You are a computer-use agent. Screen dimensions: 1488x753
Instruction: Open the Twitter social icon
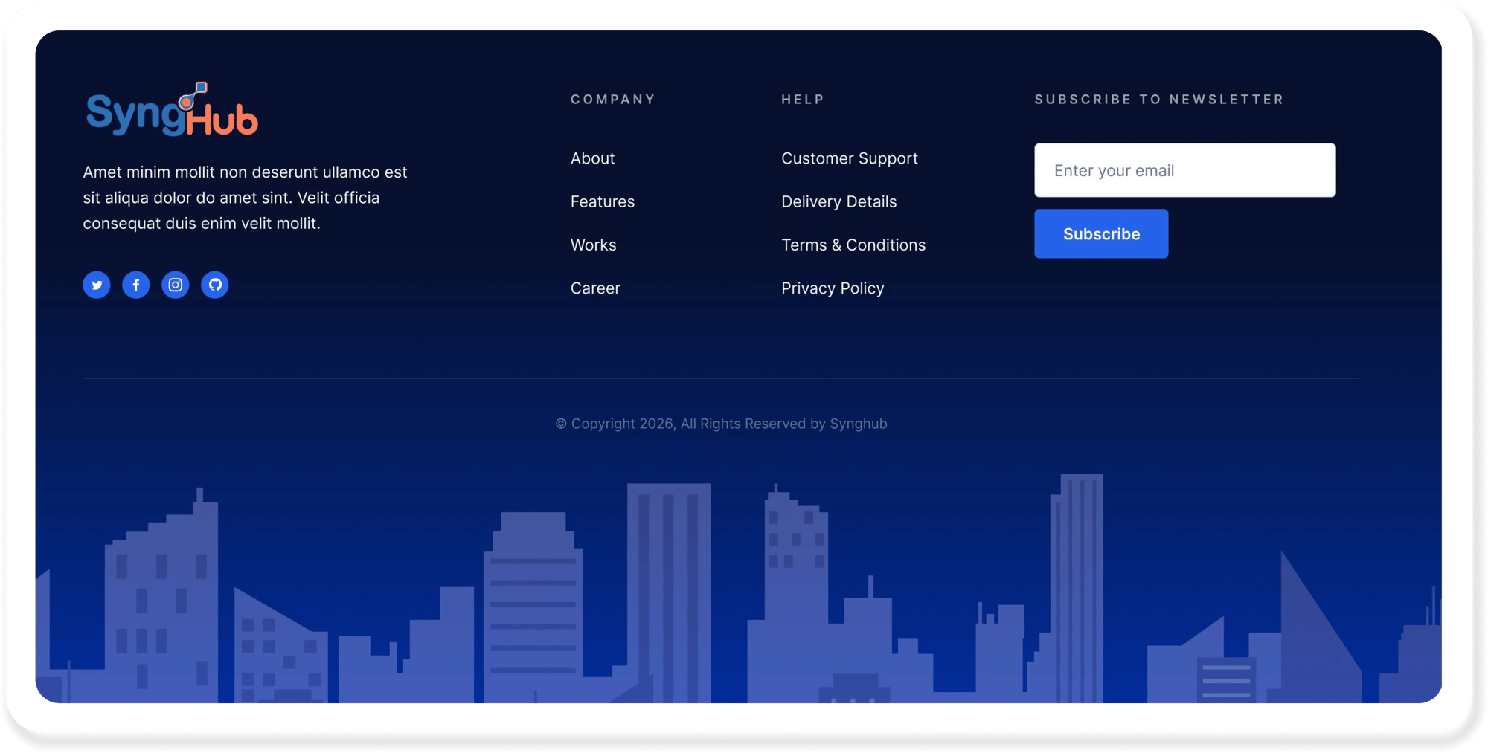[97, 285]
